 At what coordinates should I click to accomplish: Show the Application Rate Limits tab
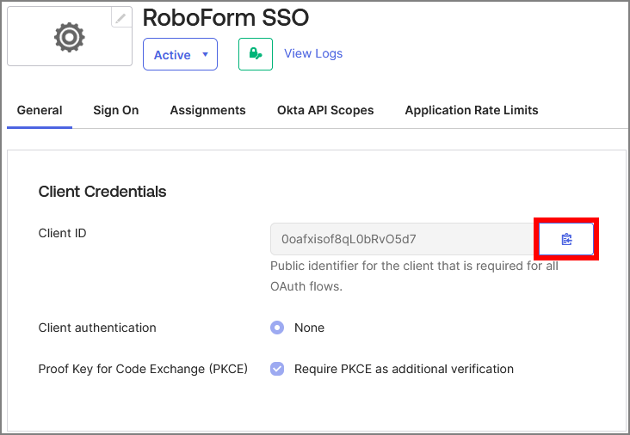[x=472, y=110]
